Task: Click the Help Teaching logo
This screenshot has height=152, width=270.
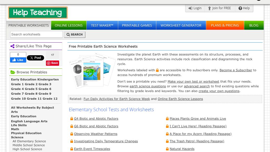Action: pyautogui.click(x=38, y=13)
